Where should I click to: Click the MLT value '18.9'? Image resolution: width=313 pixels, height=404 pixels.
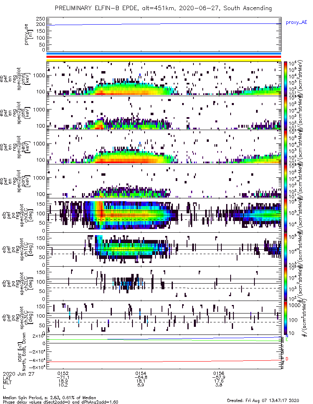[63, 381]
